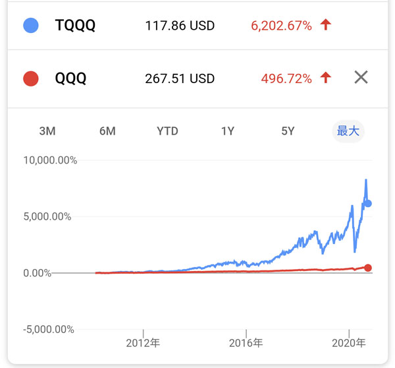Remove QQQ comparison with X icon

tap(361, 78)
